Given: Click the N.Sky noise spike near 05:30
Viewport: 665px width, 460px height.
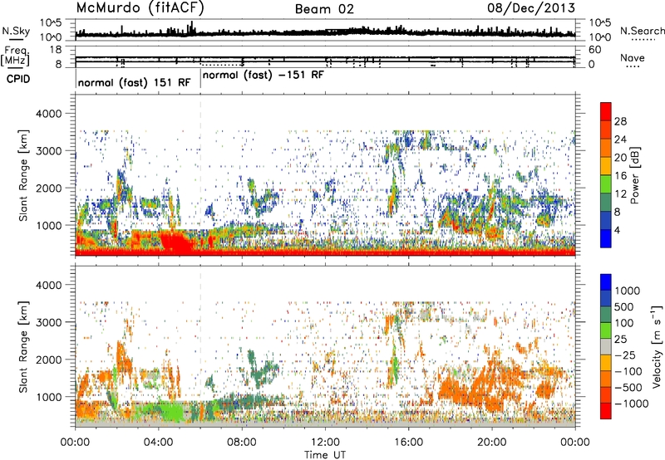Looking at the screenshot, I should tap(192, 28).
